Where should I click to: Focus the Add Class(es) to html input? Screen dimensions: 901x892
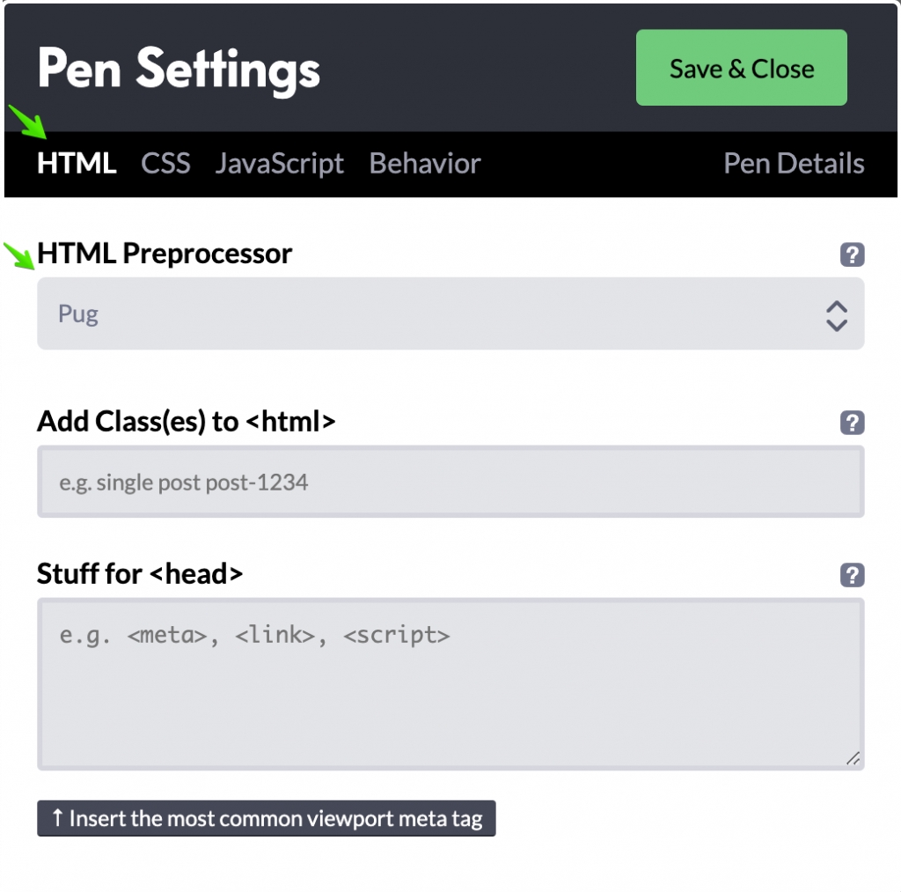tap(450, 482)
